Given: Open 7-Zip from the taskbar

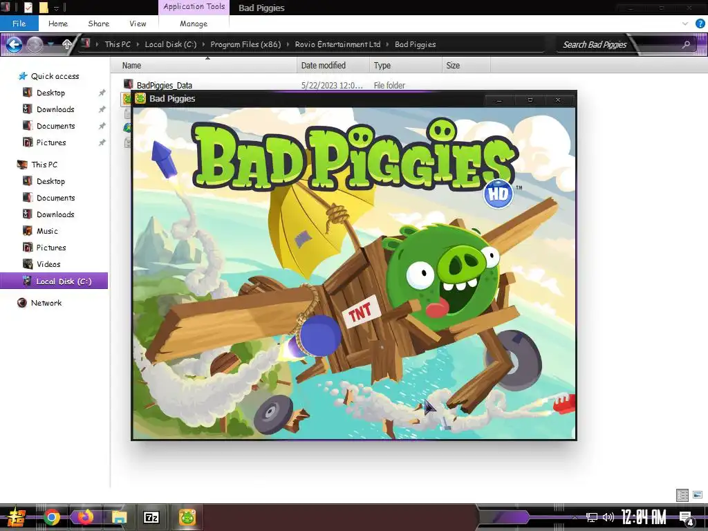Looking at the screenshot, I should pos(151,517).
